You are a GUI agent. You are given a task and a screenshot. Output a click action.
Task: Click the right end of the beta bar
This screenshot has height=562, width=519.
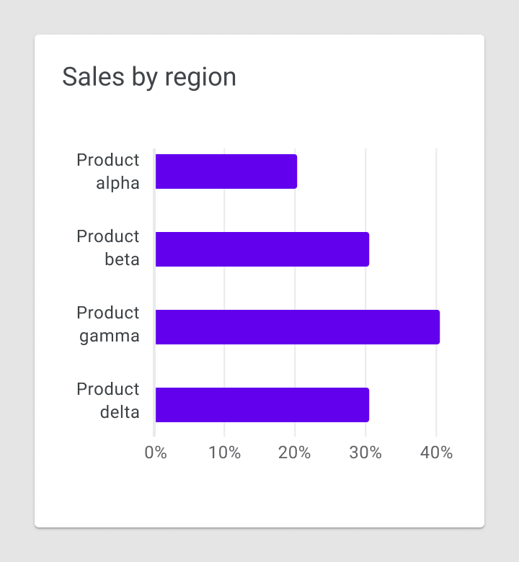pyautogui.click(x=367, y=249)
